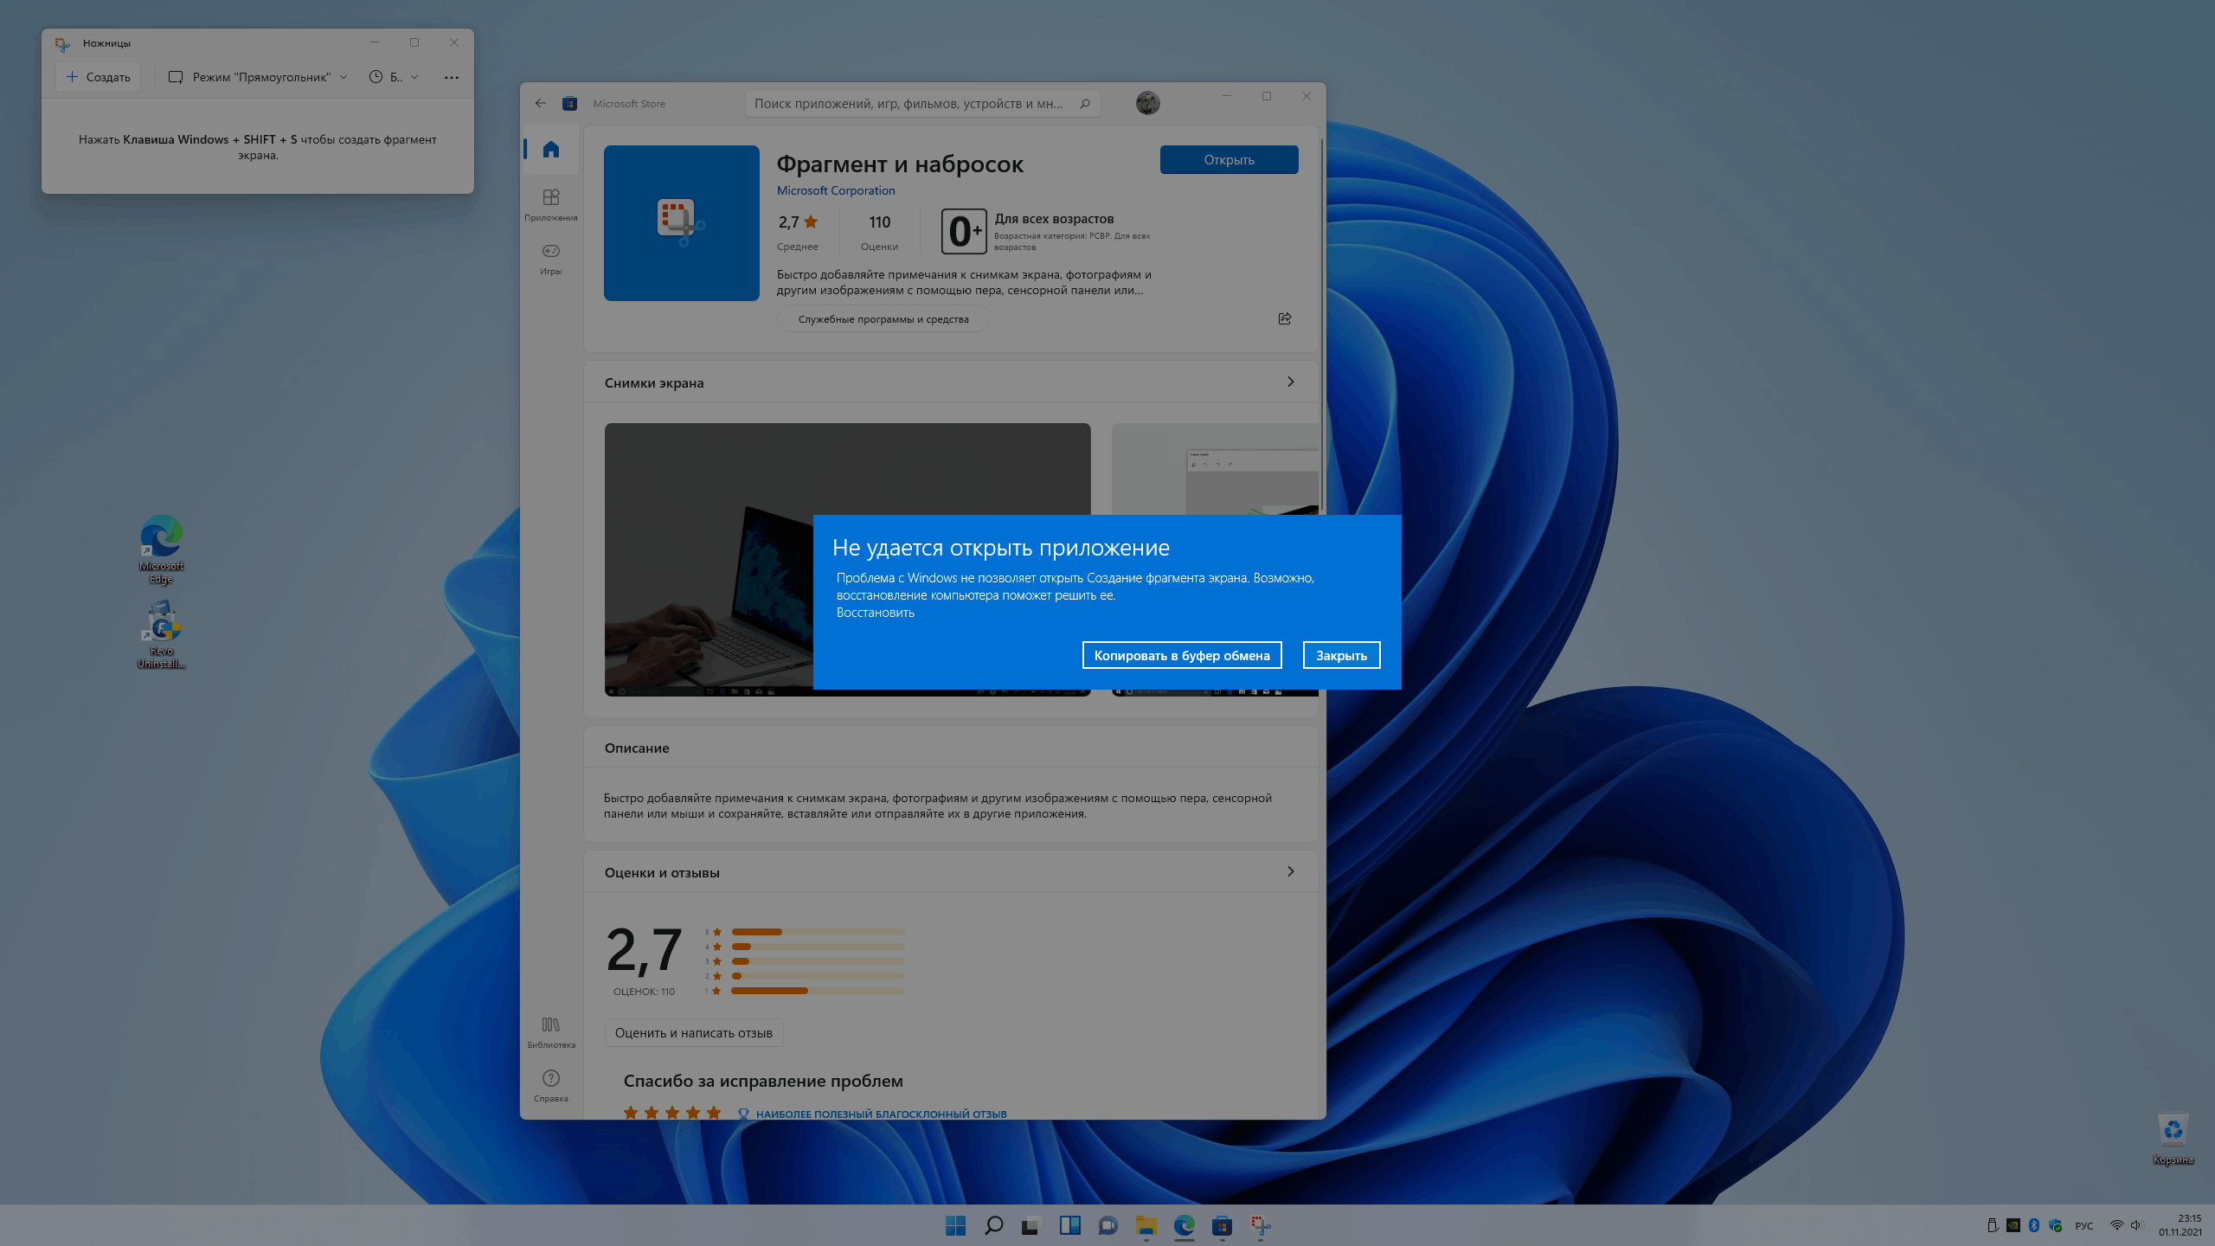Open the three-dots menu in Ножницы

(452, 77)
